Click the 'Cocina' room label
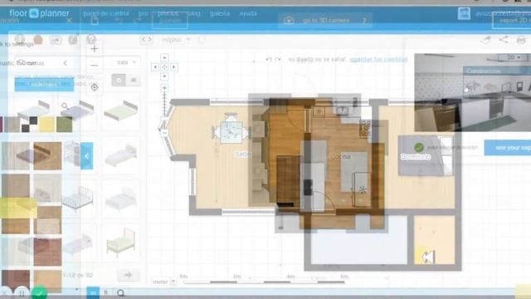This screenshot has height=299, width=531. tap(341, 157)
